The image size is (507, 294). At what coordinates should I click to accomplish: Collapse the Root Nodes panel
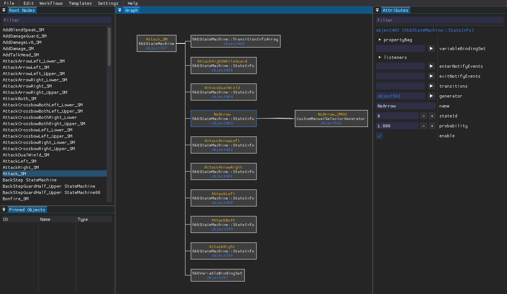tap(4, 10)
